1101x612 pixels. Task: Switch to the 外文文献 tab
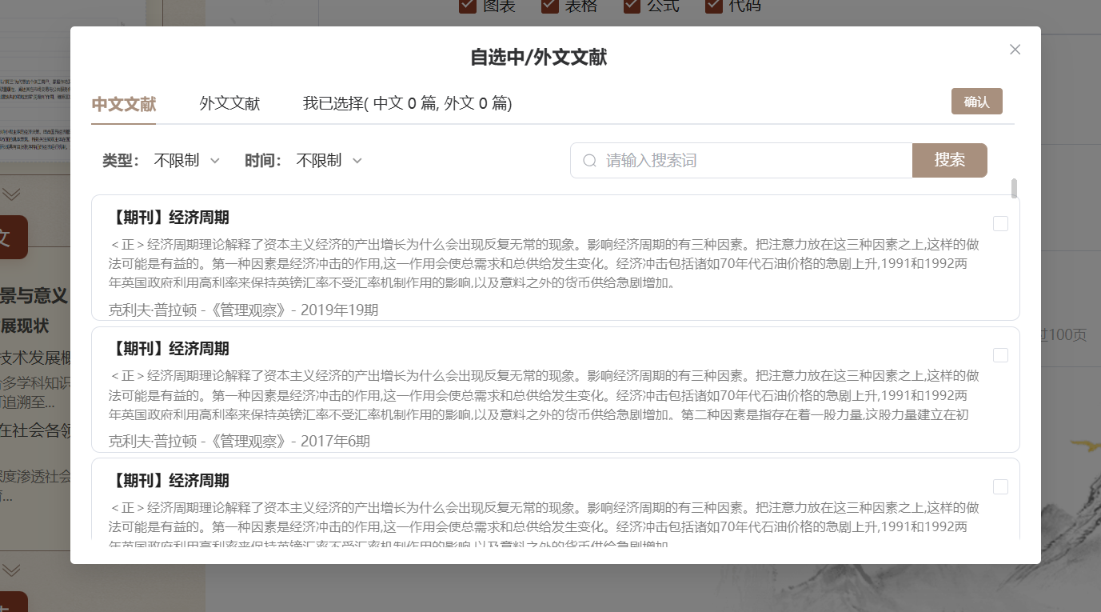[229, 104]
